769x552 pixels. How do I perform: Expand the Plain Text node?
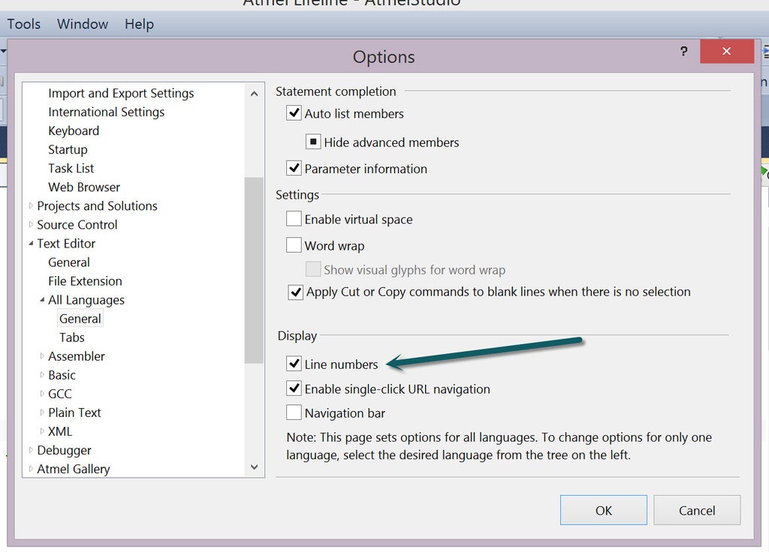pos(42,412)
